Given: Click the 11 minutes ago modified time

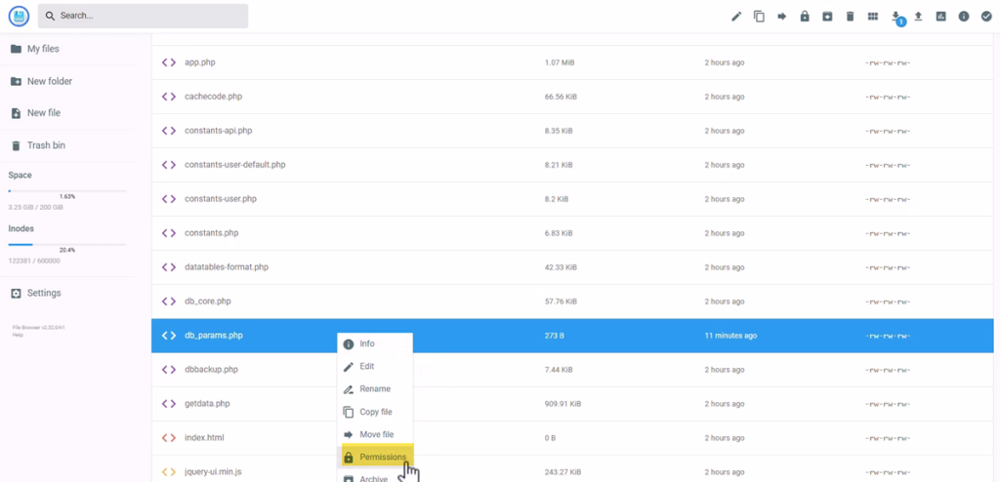Looking at the screenshot, I should (x=730, y=336).
